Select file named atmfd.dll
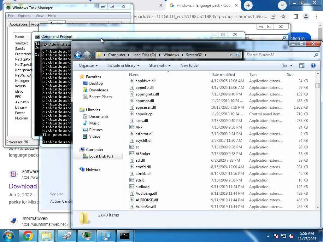The image size is (323, 242). [143, 167]
